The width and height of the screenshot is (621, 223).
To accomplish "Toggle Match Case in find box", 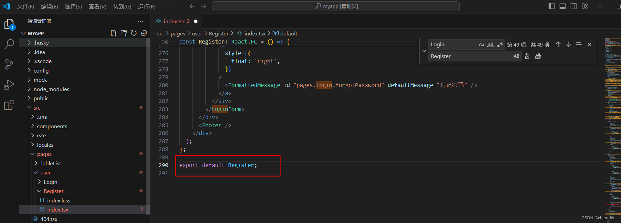I will tap(481, 45).
